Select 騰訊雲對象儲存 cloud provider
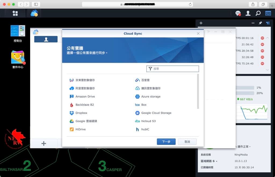 coord(148,88)
